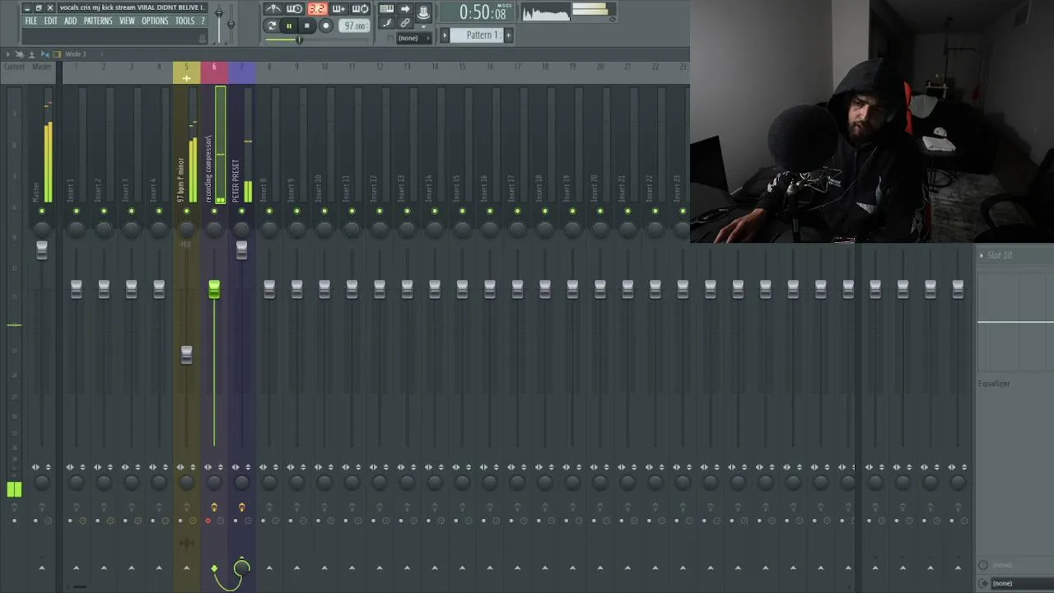Open the VIEW menu
1054x593 pixels.
(x=127, y=21)
